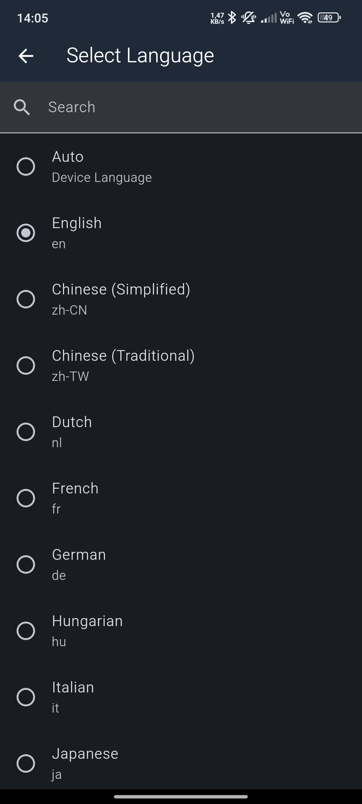Screen dimensions: 362x804
Task: Enable the Japanese radio button
Action: coord(26,763)
